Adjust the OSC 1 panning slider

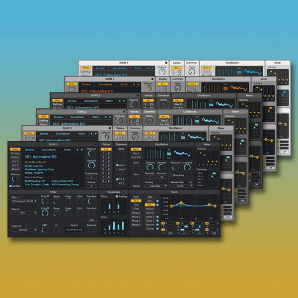coord(213,173)
